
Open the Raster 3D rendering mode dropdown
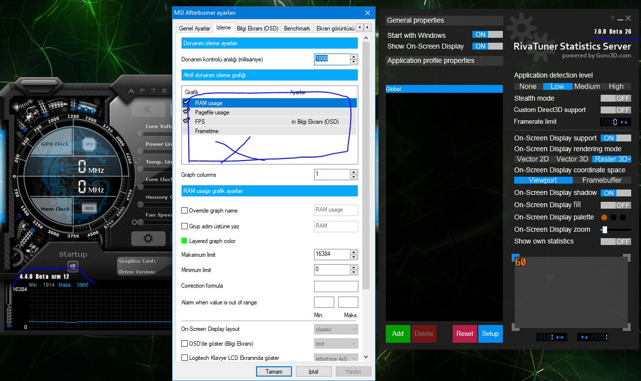[612, 159]
